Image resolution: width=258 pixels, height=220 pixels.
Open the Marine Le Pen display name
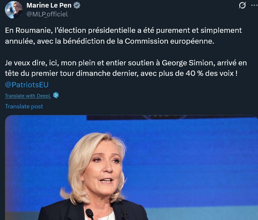(49, 6)
